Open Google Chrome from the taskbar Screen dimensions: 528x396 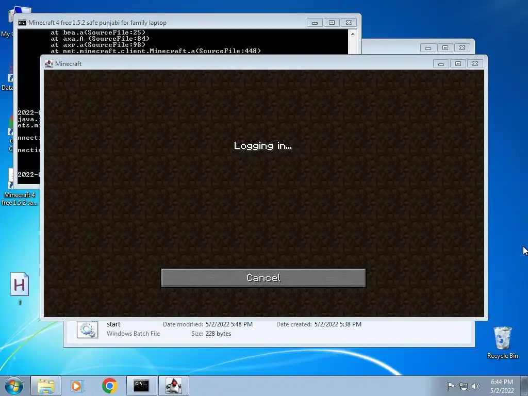[109, 386]
